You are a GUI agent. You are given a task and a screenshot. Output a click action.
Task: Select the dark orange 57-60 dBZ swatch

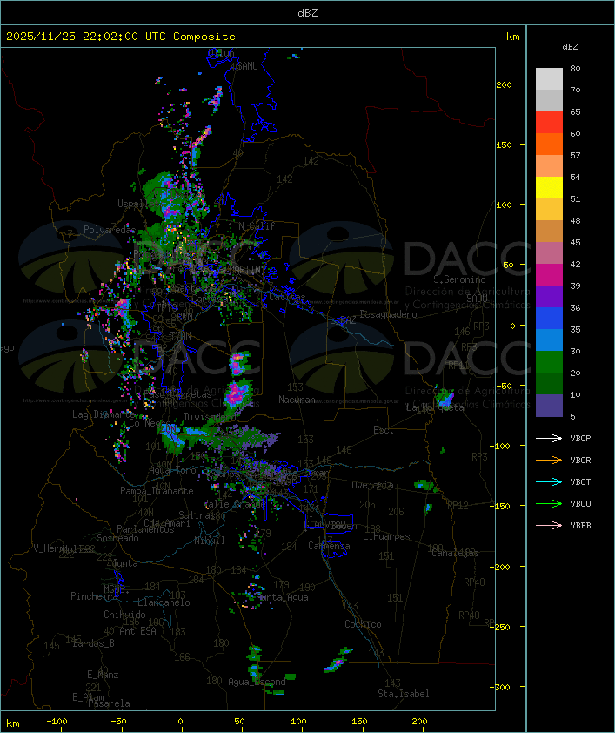click(x=549, y=144)
